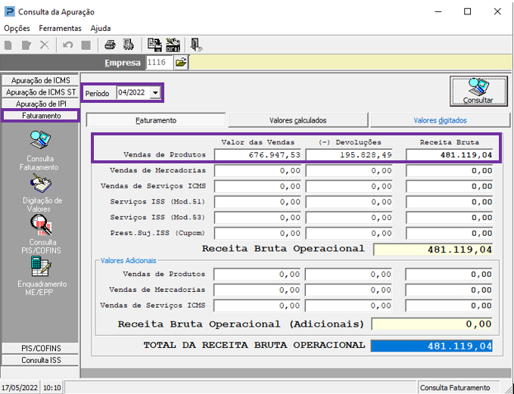The width and height of the screenshot is (514, 394).
Task: Click the printer icon in the toolbar
Action: [x=111, y=45]
